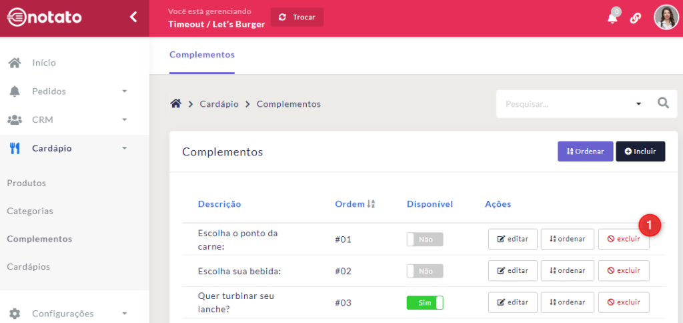Image resolution: width=683 pixels, height=323 pixels.
Task: Click the home icon in breadcrumb
Action: [176, 104]
